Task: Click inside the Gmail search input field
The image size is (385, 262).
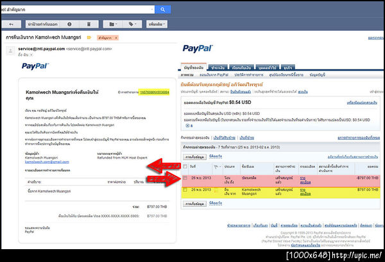Action: tap(75, 10)
